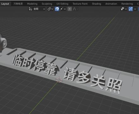
Task: Open the pivot point link dropdown
Action: pyautogui.click(x=50, y=9)
